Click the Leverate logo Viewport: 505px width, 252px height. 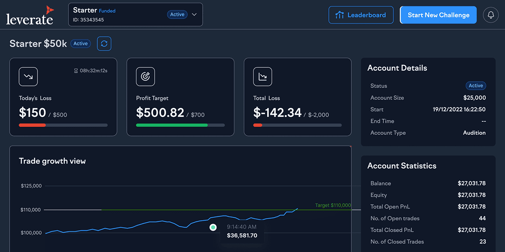pyautogui.click(x=29, y=15)
